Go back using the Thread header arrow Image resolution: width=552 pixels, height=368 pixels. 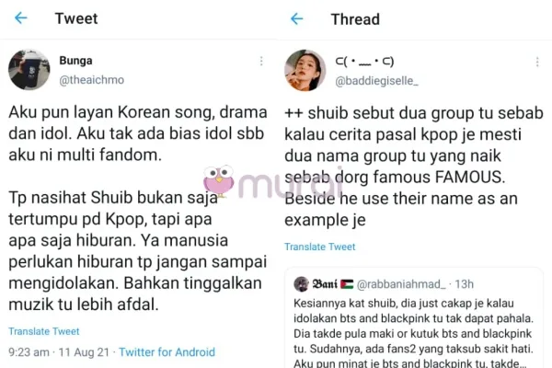tap(297, 18)
